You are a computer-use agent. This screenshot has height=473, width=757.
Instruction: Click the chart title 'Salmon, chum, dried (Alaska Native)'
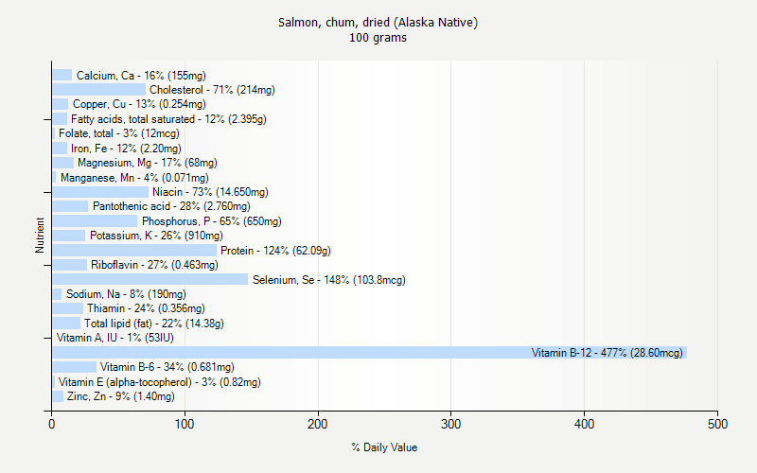378,22
